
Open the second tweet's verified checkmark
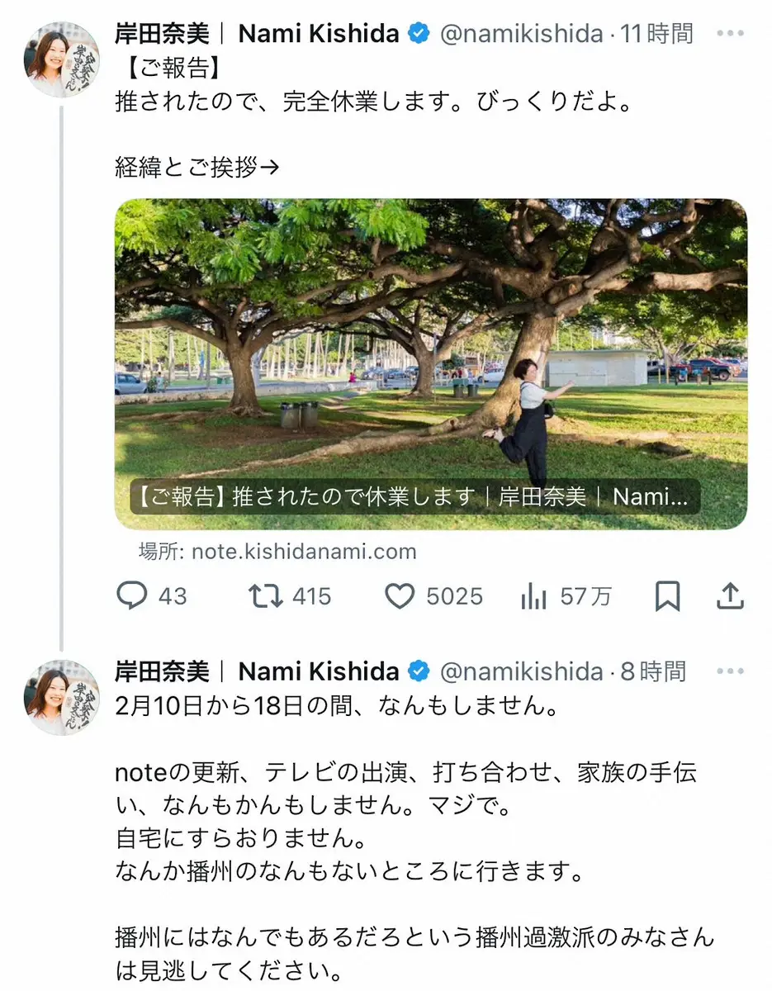click(x=419, y=671)
